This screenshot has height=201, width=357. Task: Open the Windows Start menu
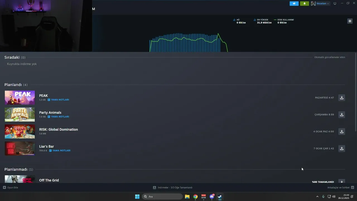click(x=137, y=197)
